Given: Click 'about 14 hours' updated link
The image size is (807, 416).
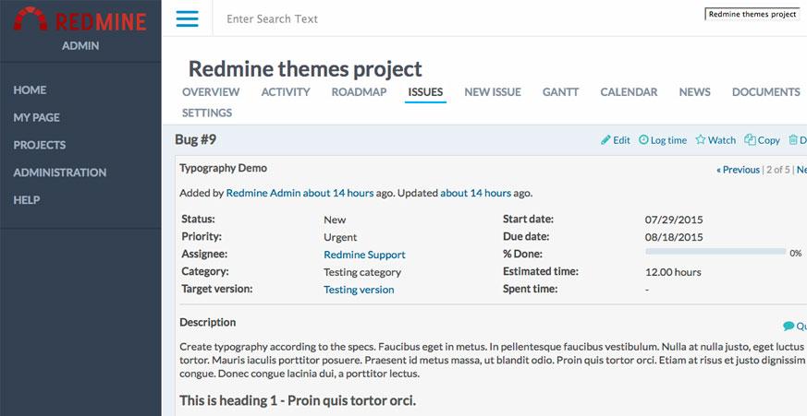Looking at the screenshot, I should pyautogui.click(x=475, y=193).
